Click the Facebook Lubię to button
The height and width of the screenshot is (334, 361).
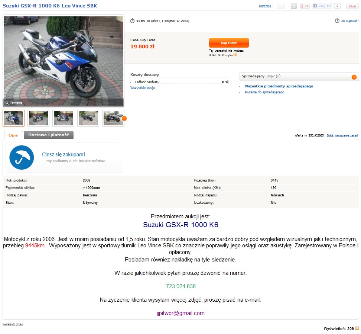322,6
